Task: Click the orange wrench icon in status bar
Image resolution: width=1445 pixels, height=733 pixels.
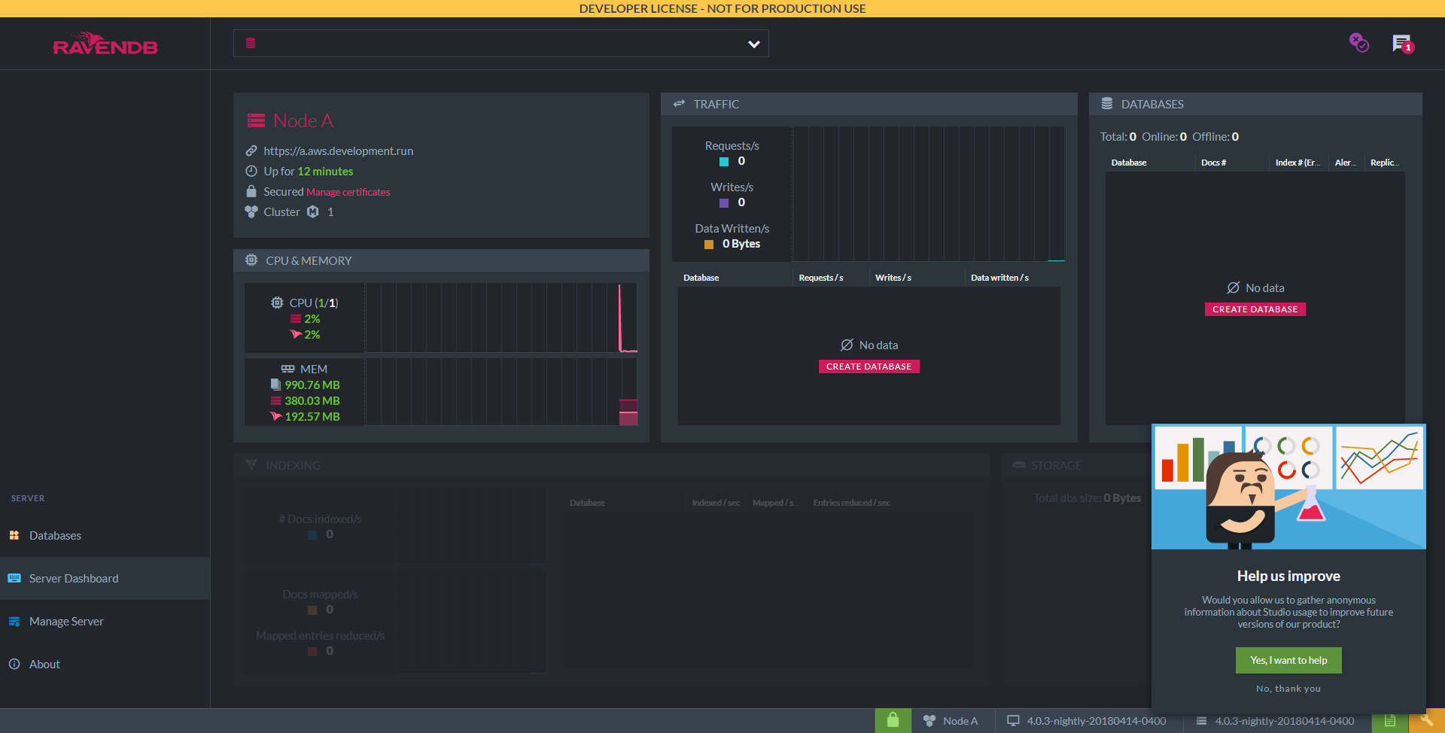Action: pos(1427,720)
